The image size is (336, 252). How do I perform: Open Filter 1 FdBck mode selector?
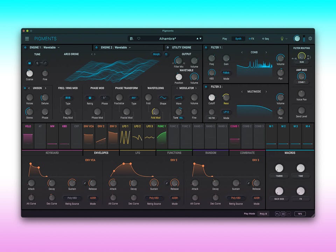point(226,73)
